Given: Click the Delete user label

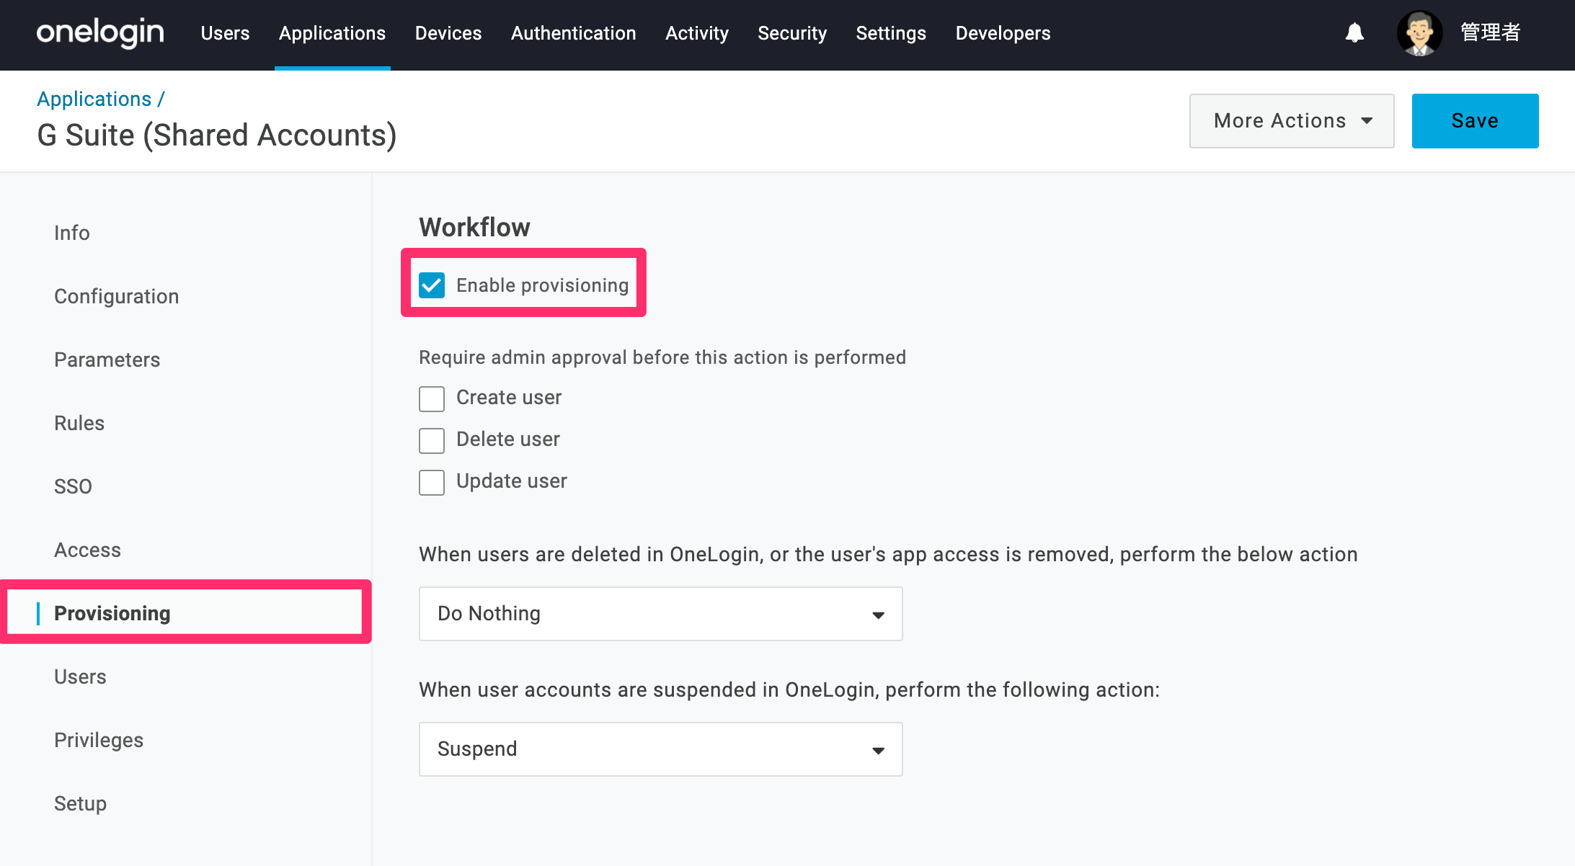Looking at the screenshot, I should point(508,439).
